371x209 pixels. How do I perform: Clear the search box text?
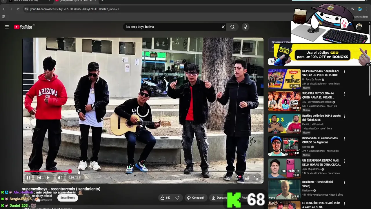pyautogui.click(x=223, y=27)
